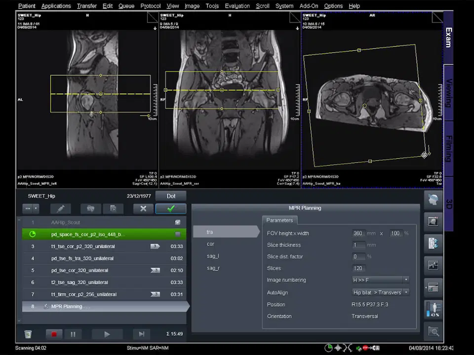Open the head slice positioning icon
474x355 pixels.
[x=433, y=200]
